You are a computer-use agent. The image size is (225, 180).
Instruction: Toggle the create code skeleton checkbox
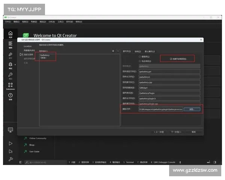pyautogui.click(x=171, y=59)
